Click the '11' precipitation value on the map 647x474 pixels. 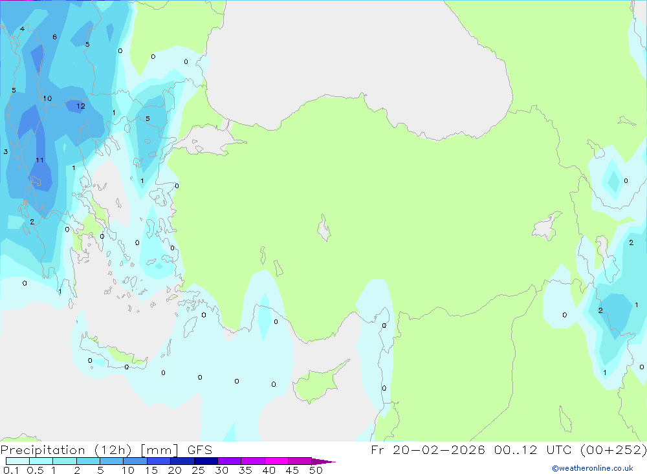[x=39, y=160]
